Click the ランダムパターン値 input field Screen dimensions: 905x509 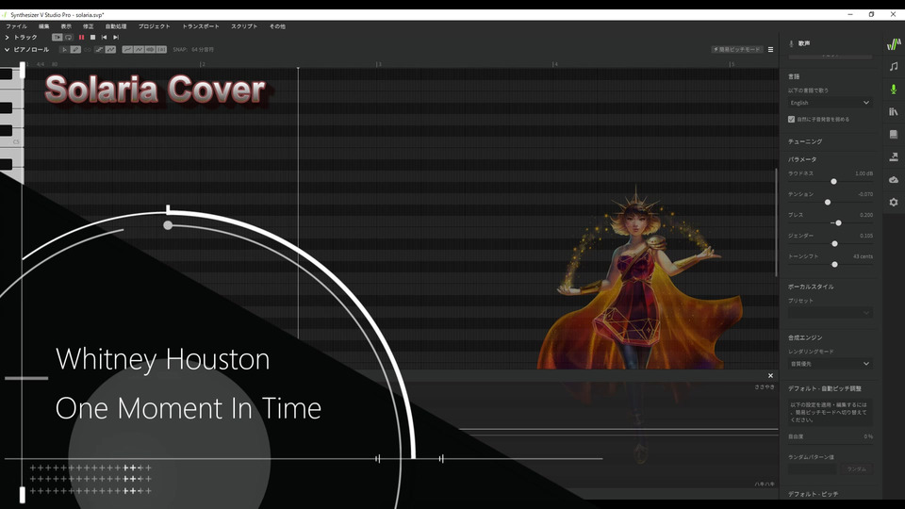pyautogui.click(x=812, y=469)
